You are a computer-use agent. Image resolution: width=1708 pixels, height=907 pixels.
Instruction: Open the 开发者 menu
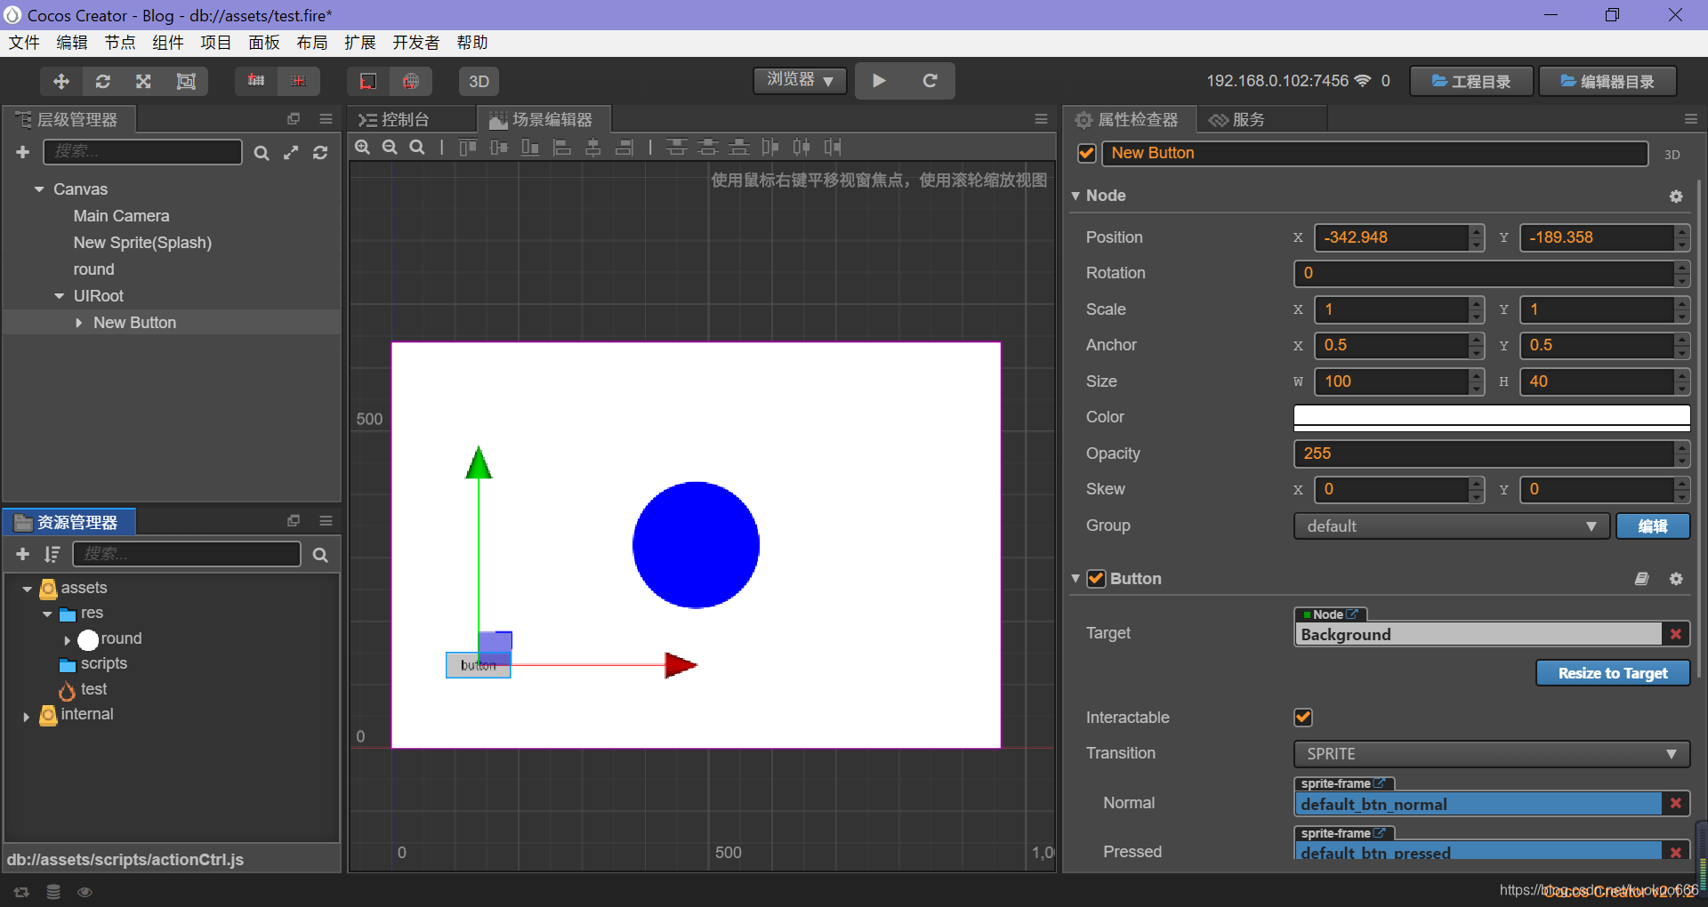click(x=416, y=43)
